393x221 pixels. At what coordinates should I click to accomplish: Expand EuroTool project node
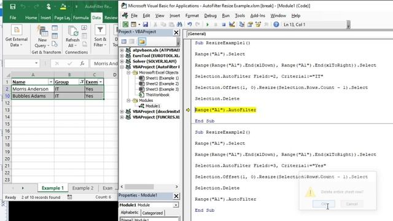tap(122, 56)
